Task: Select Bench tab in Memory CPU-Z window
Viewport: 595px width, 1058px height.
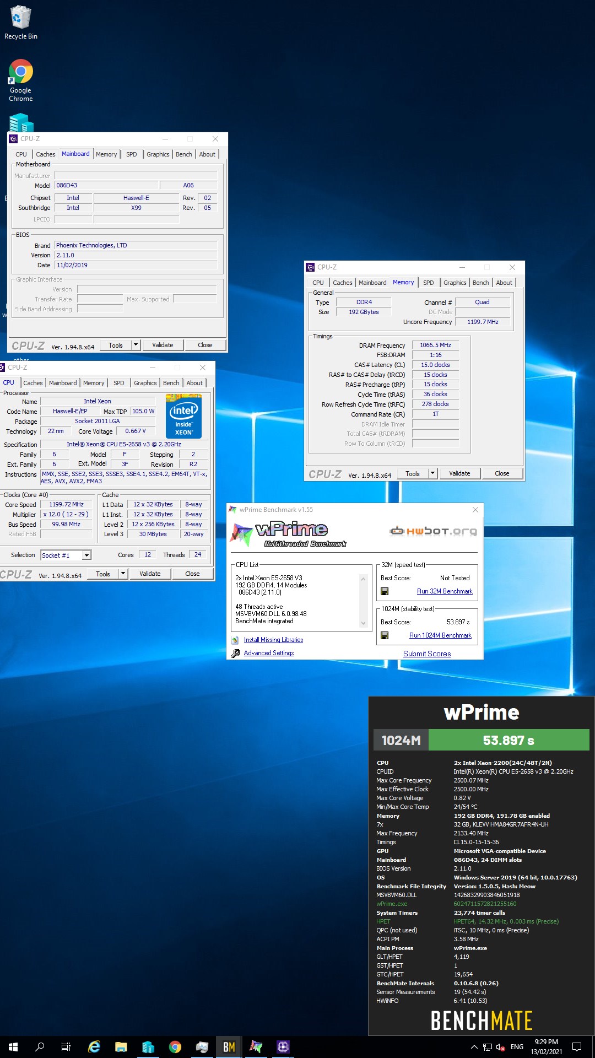Action: (480, 283)
